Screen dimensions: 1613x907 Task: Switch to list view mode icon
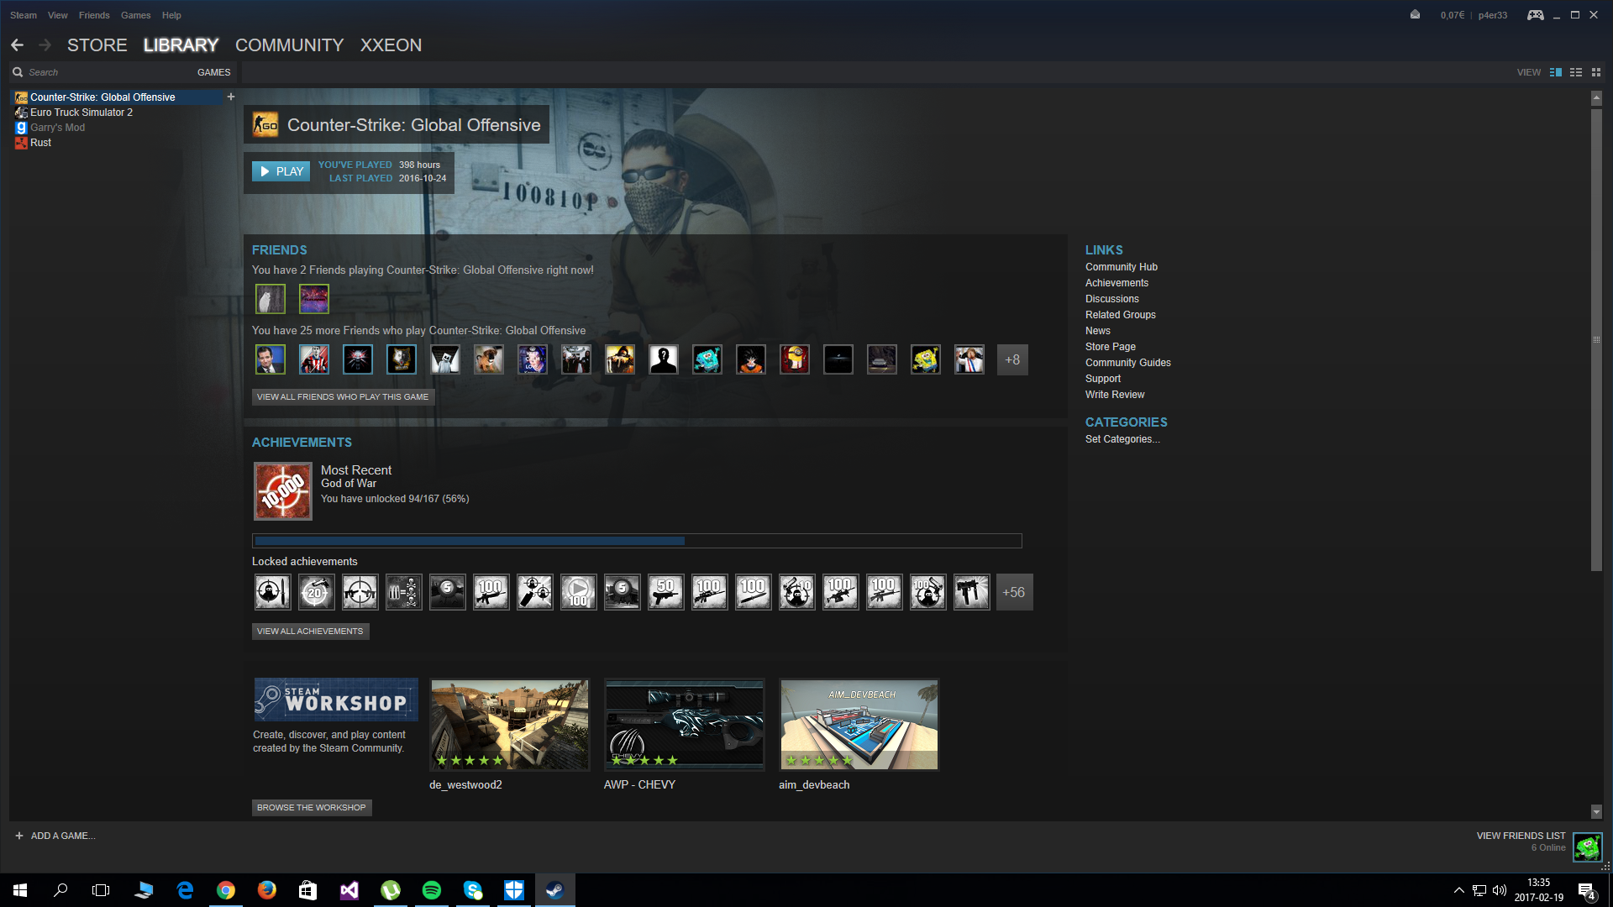coord(1576,72)
